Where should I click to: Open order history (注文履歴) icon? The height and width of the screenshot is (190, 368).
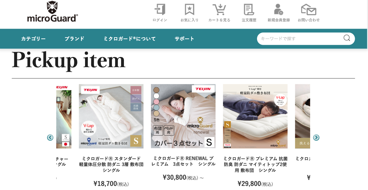tap(249, 13)
